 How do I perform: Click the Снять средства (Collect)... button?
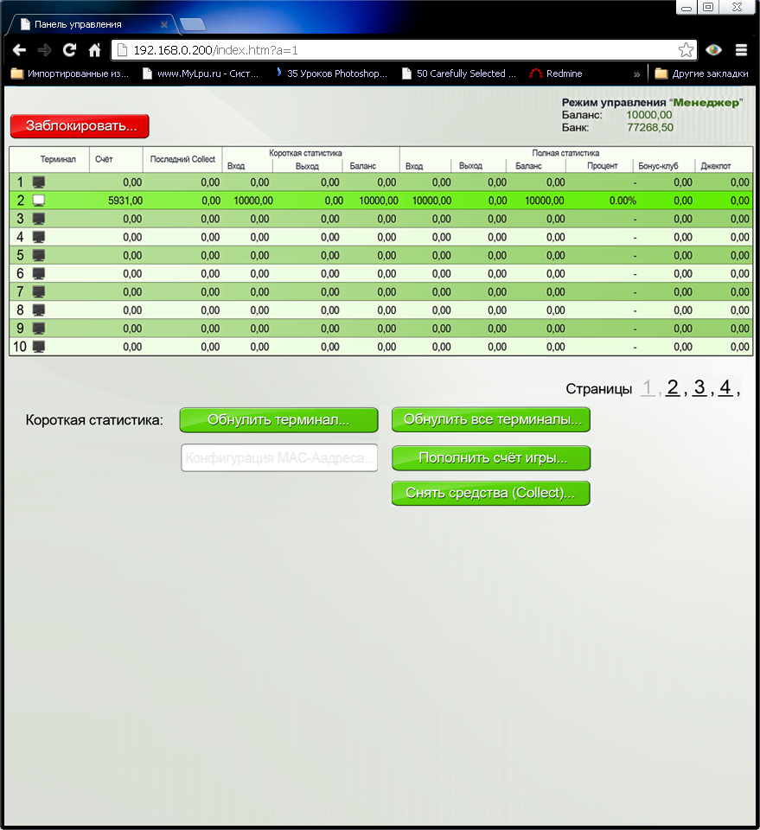pos(491,493)
